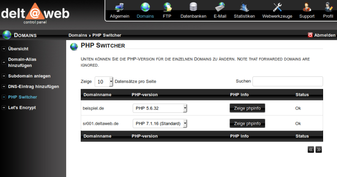337x177 pixels.
Task: Select PHP Switcher in sidebar
Action: [x=23, y=97]
